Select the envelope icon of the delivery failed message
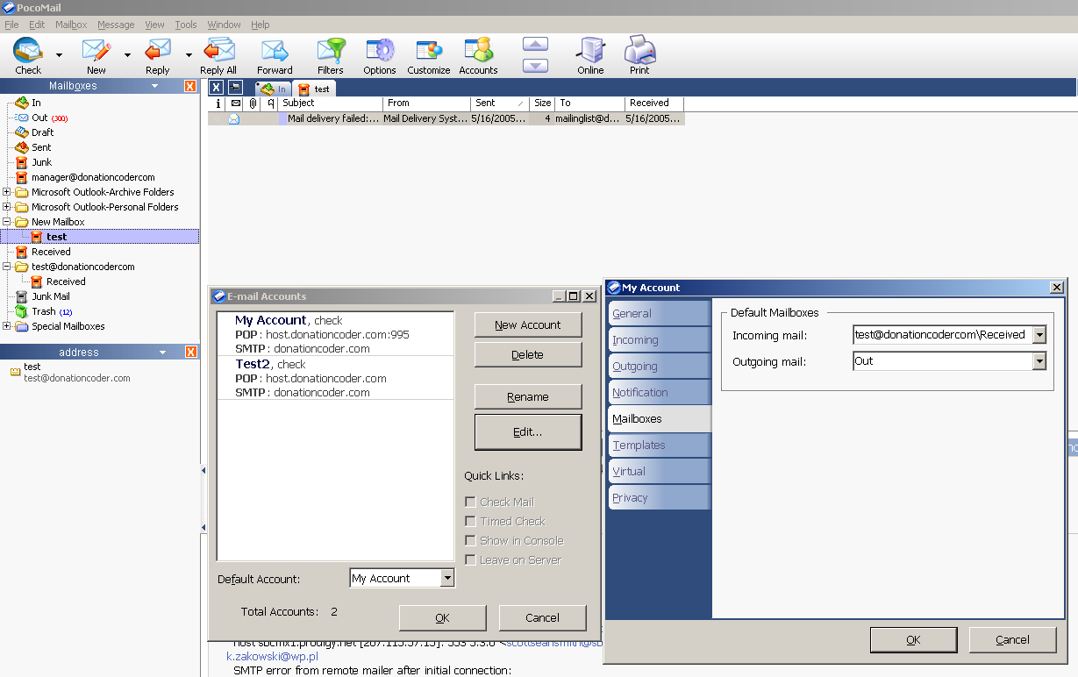This screenshot has height=677, width=1078. 234,118
